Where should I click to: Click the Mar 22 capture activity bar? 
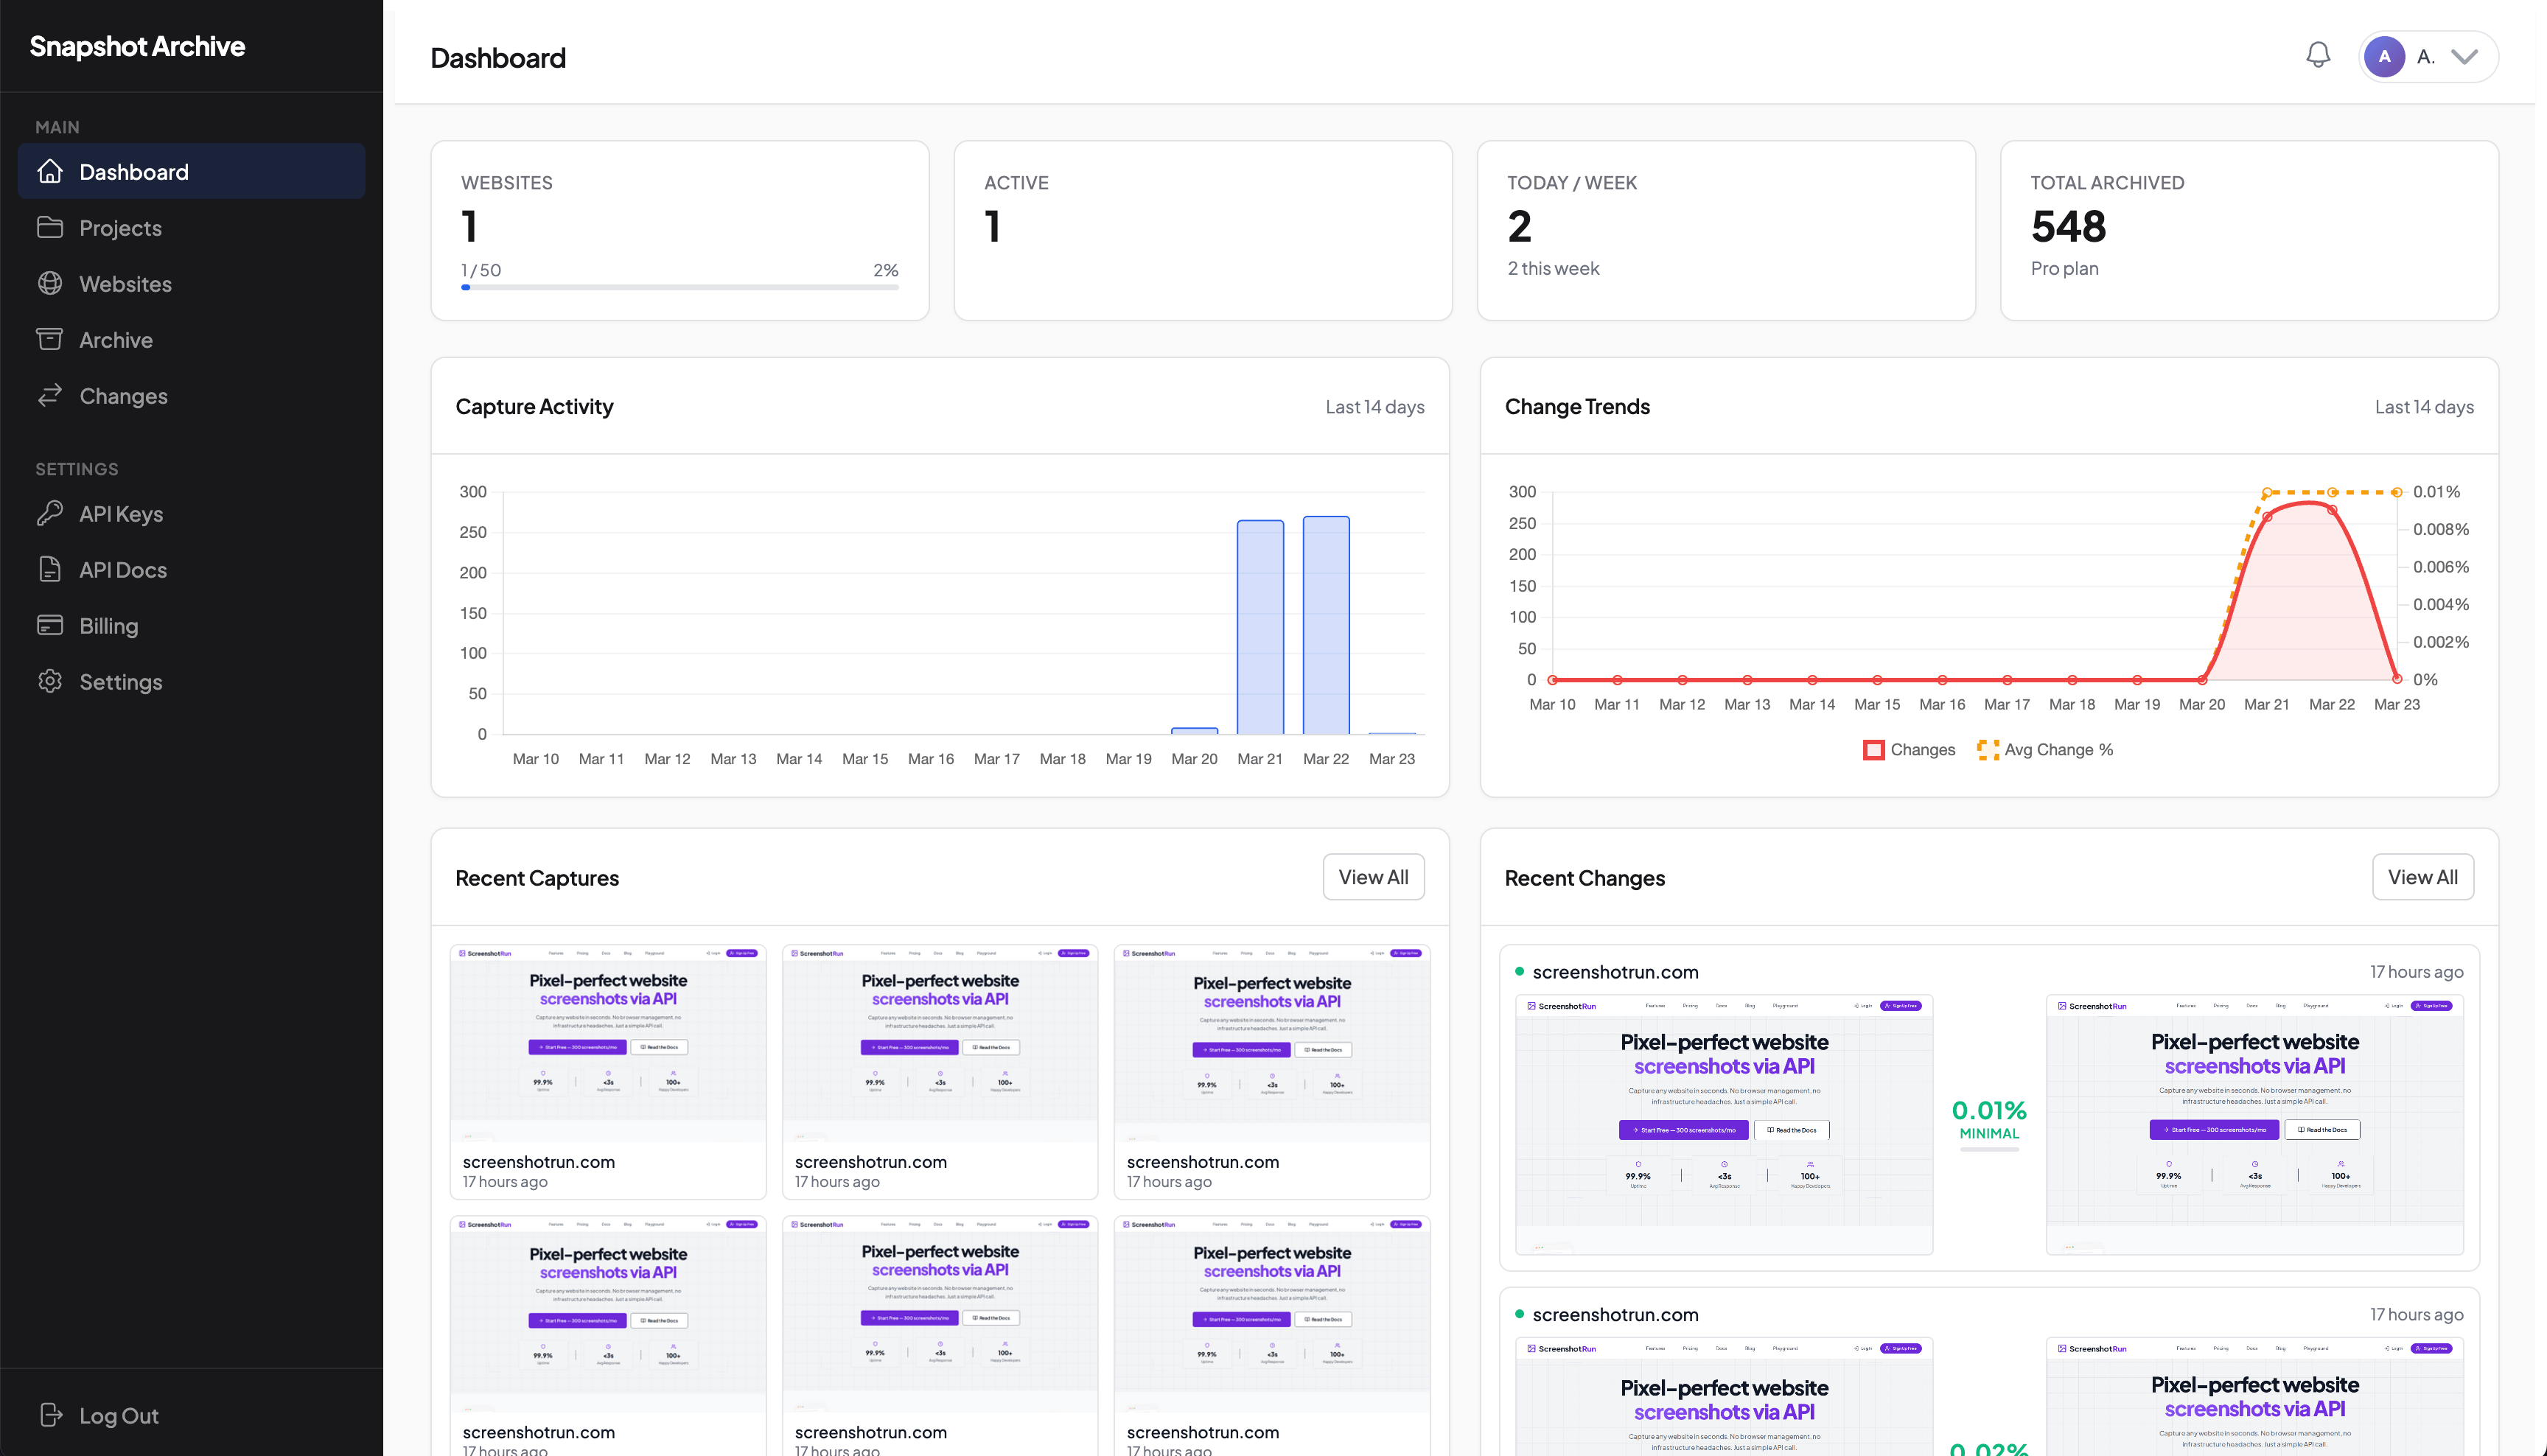tap(1326, 625)
